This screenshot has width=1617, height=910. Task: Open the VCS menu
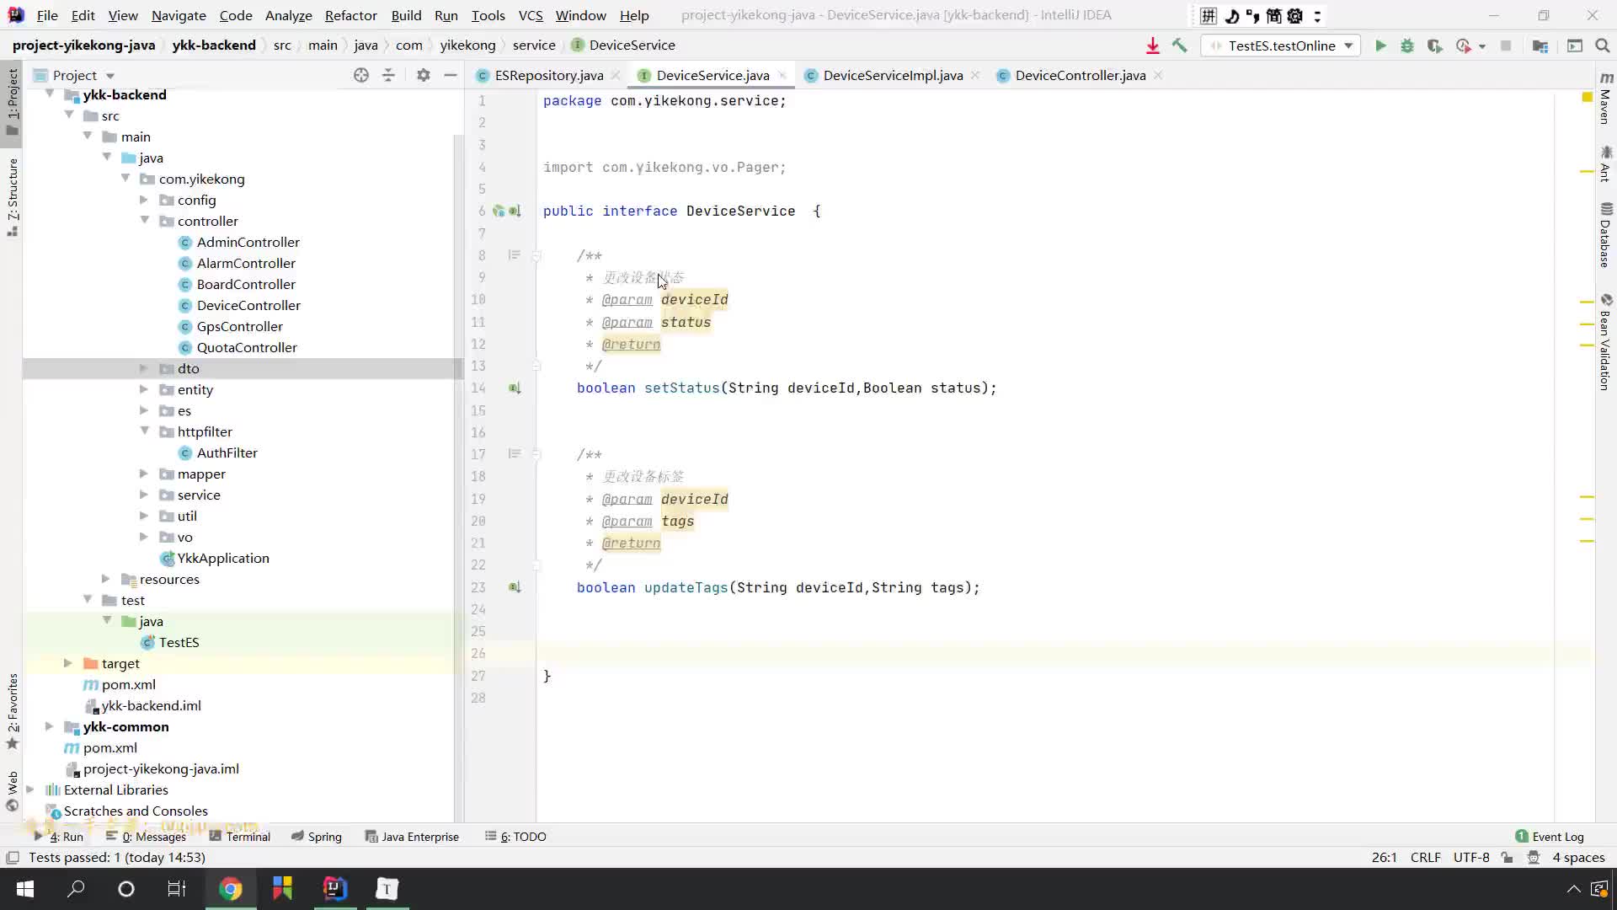531,15
